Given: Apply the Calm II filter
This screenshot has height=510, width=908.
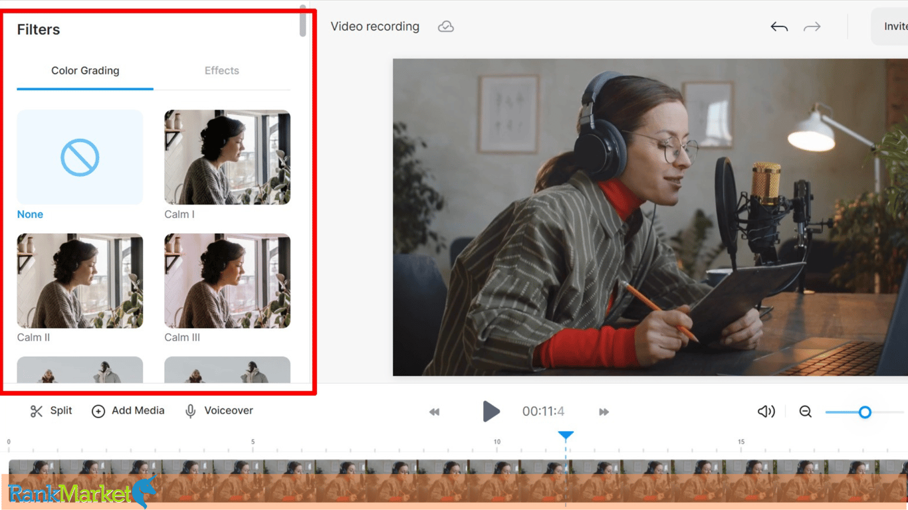Looking at the screenshot, I should tap(80, 281).
